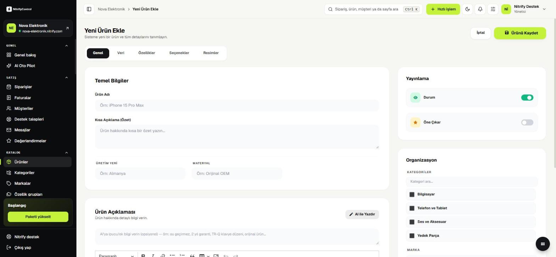This screenshot has height=257, width=556.
Task: Click the Paketi yükselt upgrade button
Action: point(38,217)
